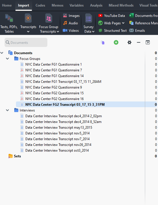158x205 pixels.
Task: Import Emails
Action: click(137, 31)
